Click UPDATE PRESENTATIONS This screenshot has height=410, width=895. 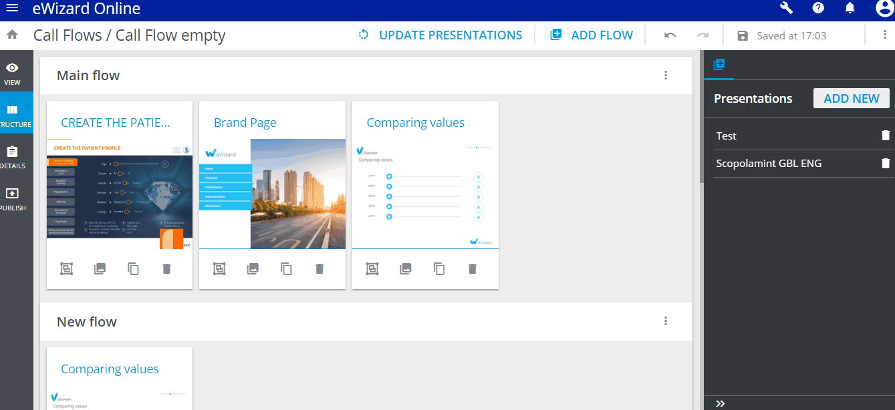click(440, 35)
